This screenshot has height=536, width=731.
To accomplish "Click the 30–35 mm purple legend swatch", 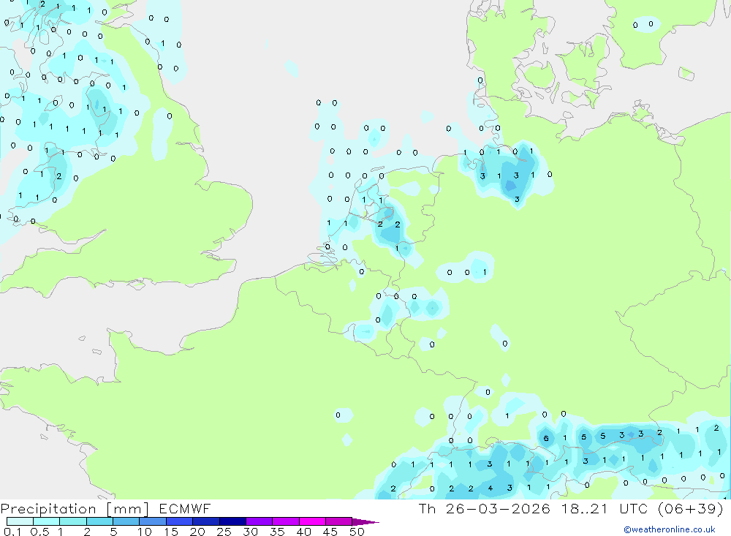I will tap(260, 521).
